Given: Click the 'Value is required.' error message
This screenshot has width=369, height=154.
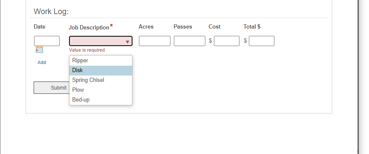Looking at the screenshot, I should click(87, 50).
